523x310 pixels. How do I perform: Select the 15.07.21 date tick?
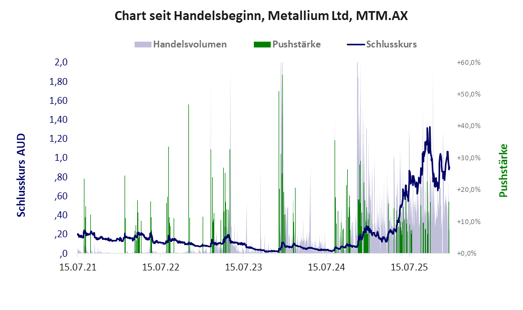point(78,268)
